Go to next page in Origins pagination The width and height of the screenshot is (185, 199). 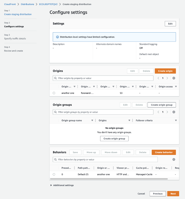point(167,78)
